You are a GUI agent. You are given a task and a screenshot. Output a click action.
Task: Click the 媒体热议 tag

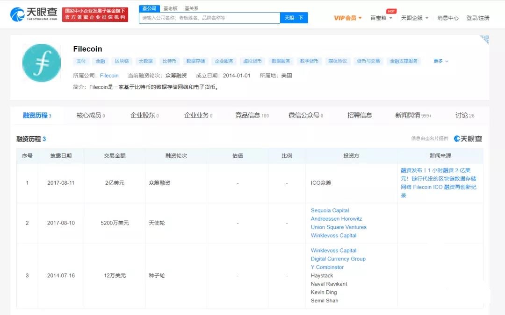click(338, 61)
